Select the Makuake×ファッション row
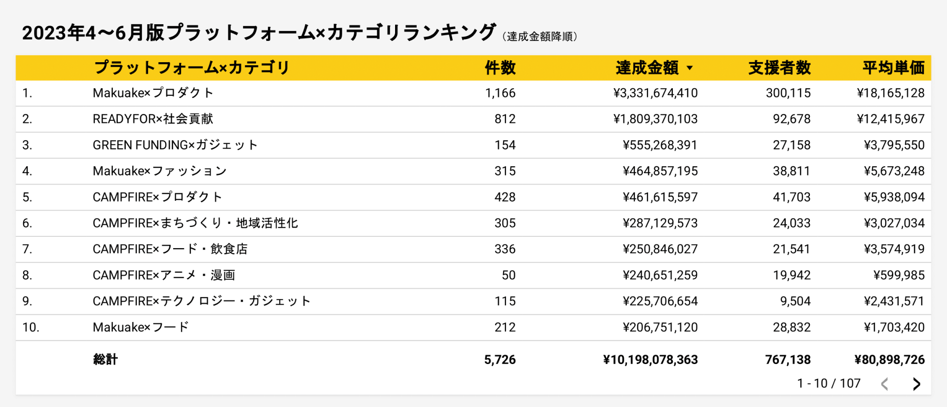Image resolution: width=947 pixels, height=407 pixels. (473, 171)
